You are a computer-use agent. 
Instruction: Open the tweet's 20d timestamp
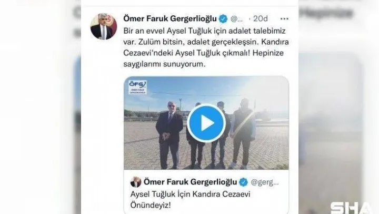click(x=261, y=18)
